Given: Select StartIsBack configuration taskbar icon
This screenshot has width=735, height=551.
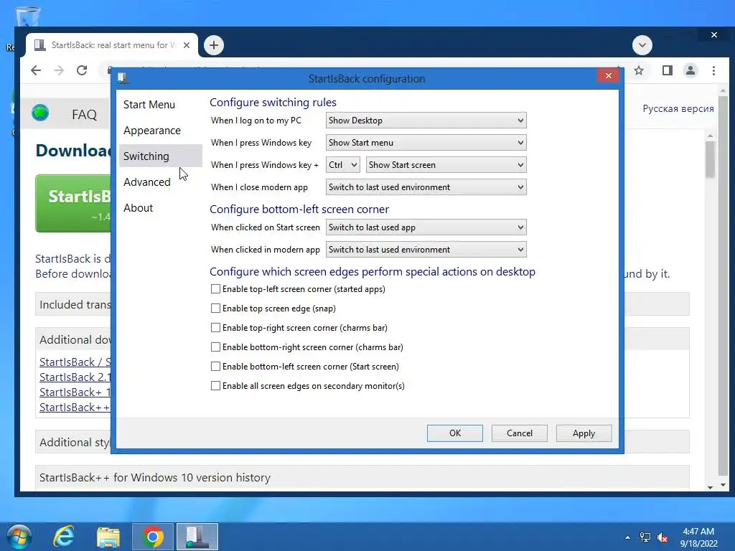Looking at the screenshot, I should tap(197, 537).
